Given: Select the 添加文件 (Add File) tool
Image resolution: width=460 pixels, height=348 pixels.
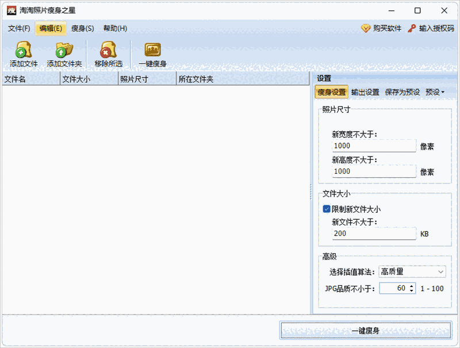Looking at the screenshot, I should click(22, 55).
